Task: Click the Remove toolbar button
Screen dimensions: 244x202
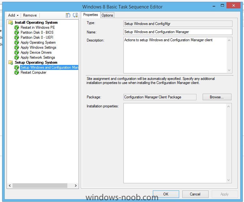Action: pos(30,15)
